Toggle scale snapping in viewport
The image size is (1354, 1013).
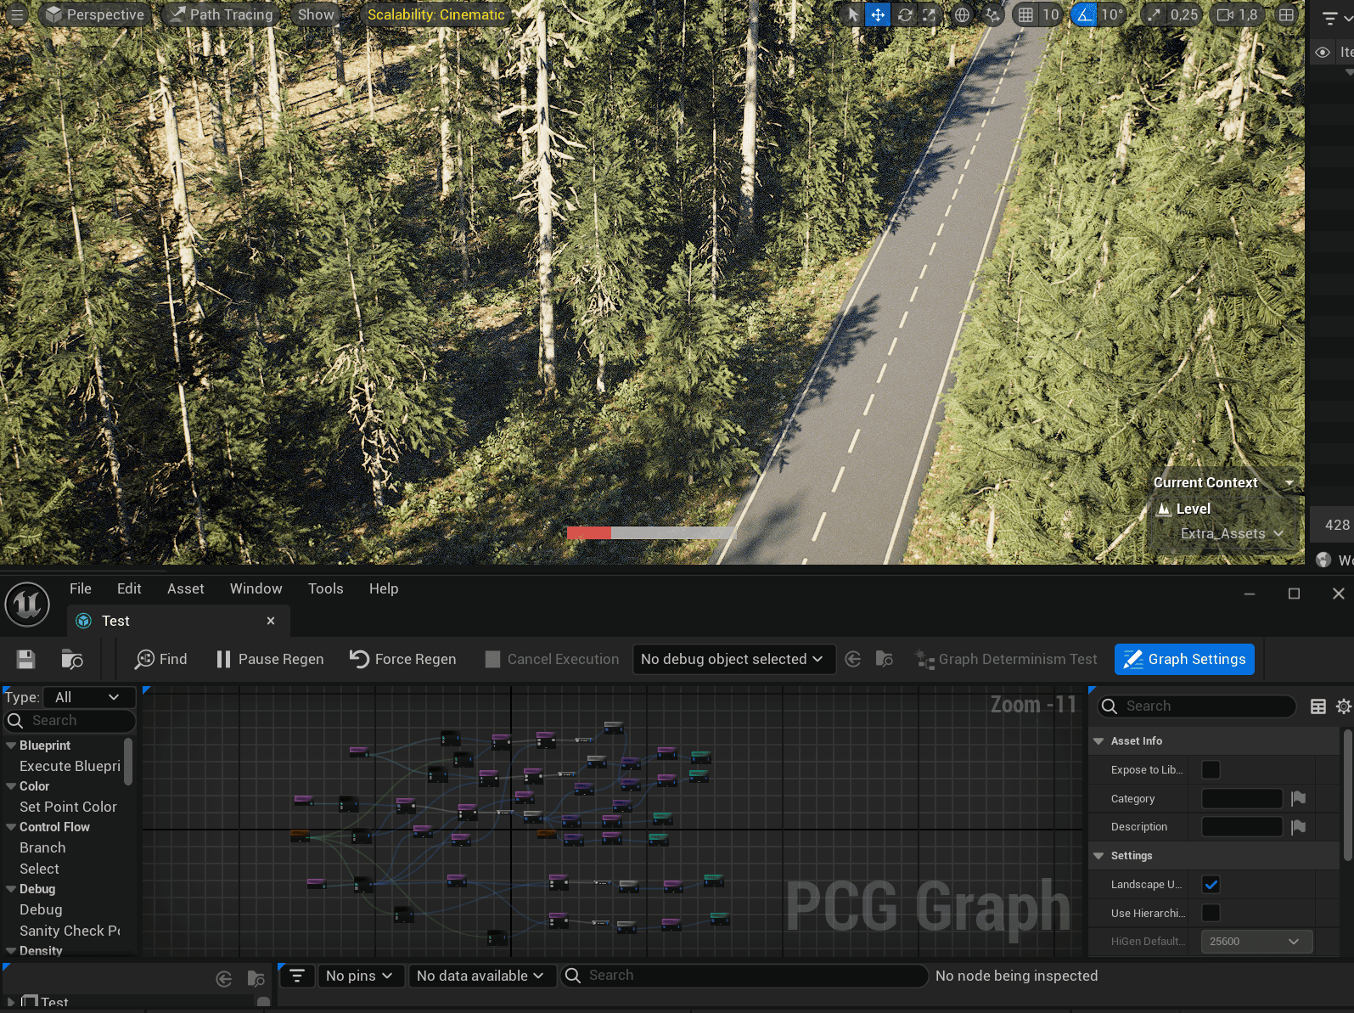pos(1154,14)
